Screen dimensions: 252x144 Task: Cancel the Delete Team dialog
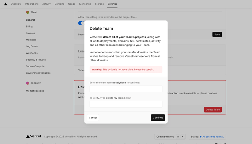[93, 118]
